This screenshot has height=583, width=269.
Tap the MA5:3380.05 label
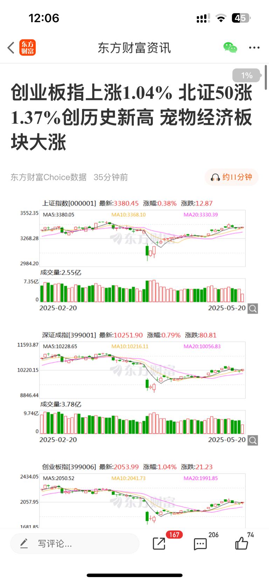point(58,215)
